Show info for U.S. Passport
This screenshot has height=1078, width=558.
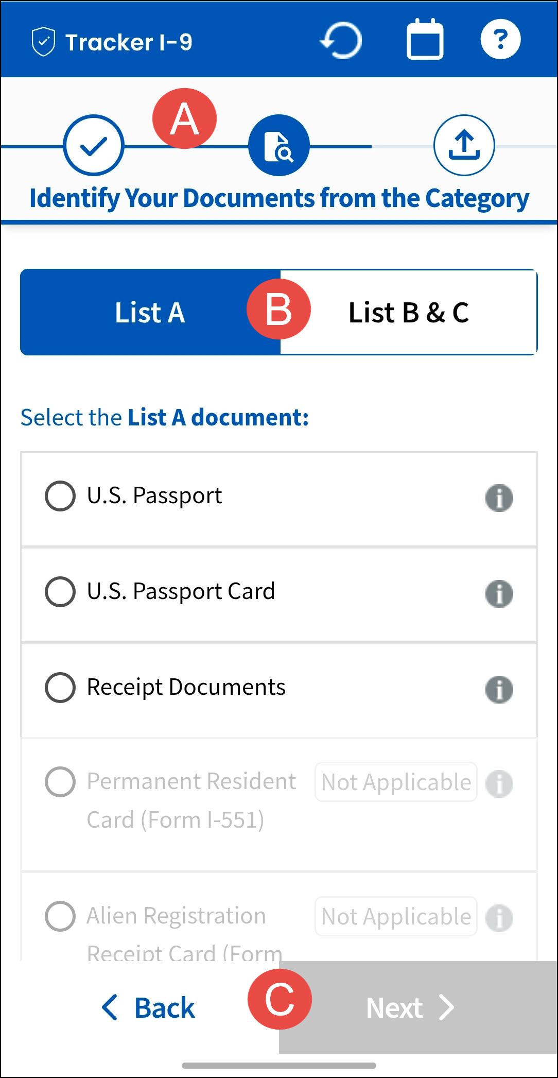point(499,498)
